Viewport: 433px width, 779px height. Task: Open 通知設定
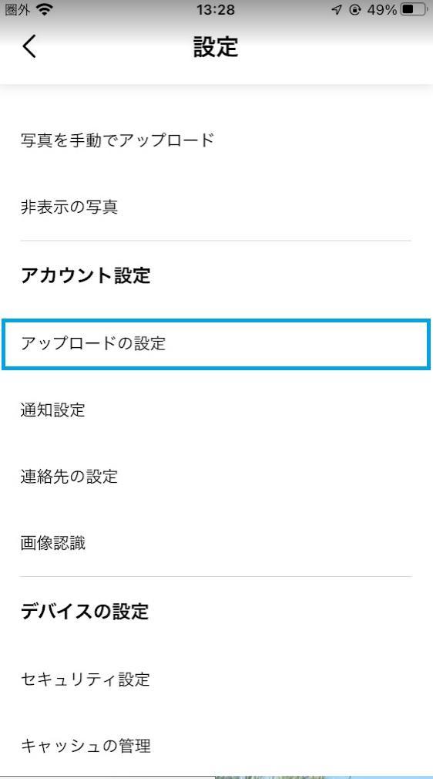point(216,410)
